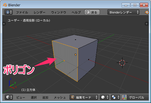
Task: Click the Blender icon in title bar
Action: (5, 5)
